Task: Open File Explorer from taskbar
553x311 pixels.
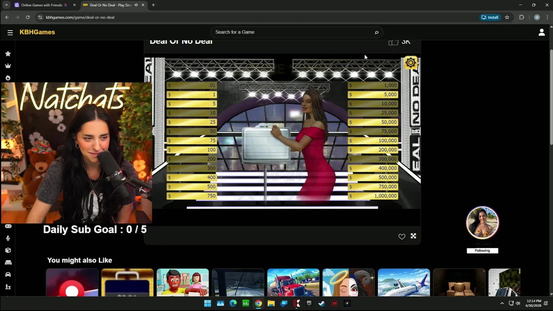Action: pos(271,304)
